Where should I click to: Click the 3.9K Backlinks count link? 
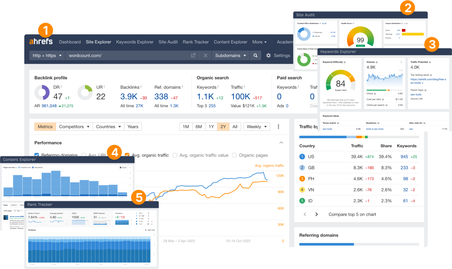(129, 96)
